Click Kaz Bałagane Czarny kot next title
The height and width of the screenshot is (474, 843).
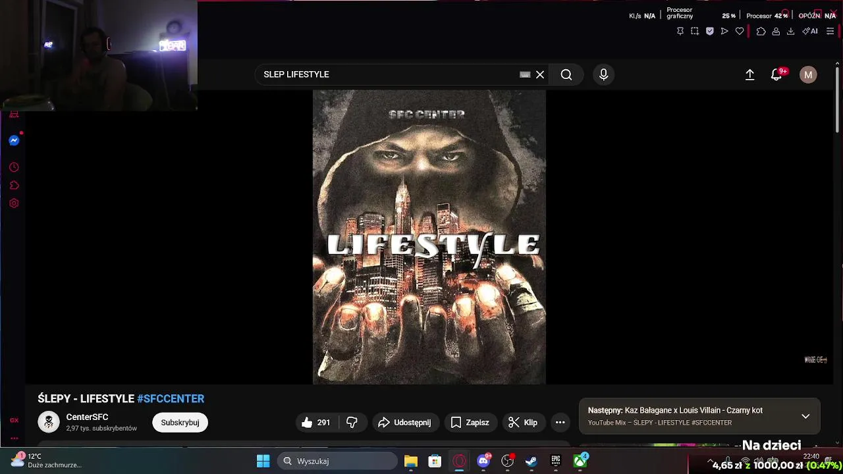click(693, 410)
